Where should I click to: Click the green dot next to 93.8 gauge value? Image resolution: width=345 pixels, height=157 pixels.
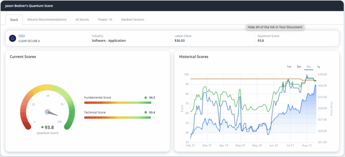coord(42,127)
